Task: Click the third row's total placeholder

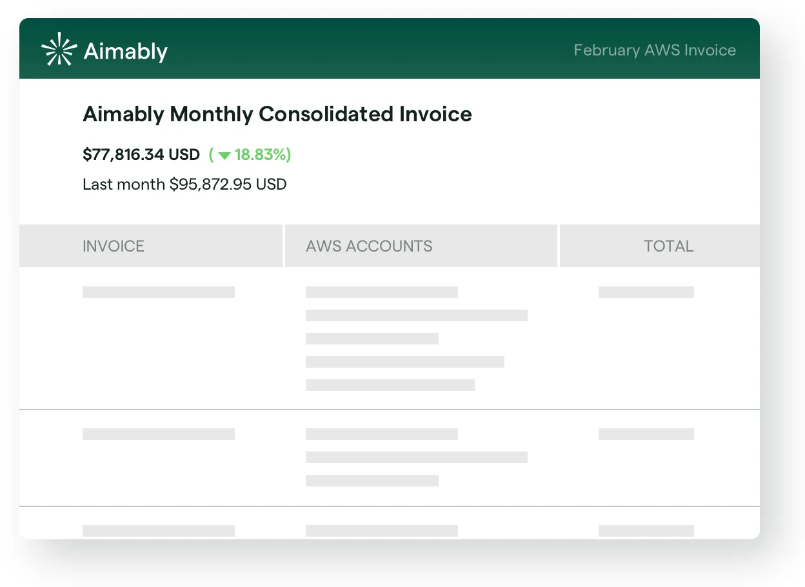Action: (646, 531)
